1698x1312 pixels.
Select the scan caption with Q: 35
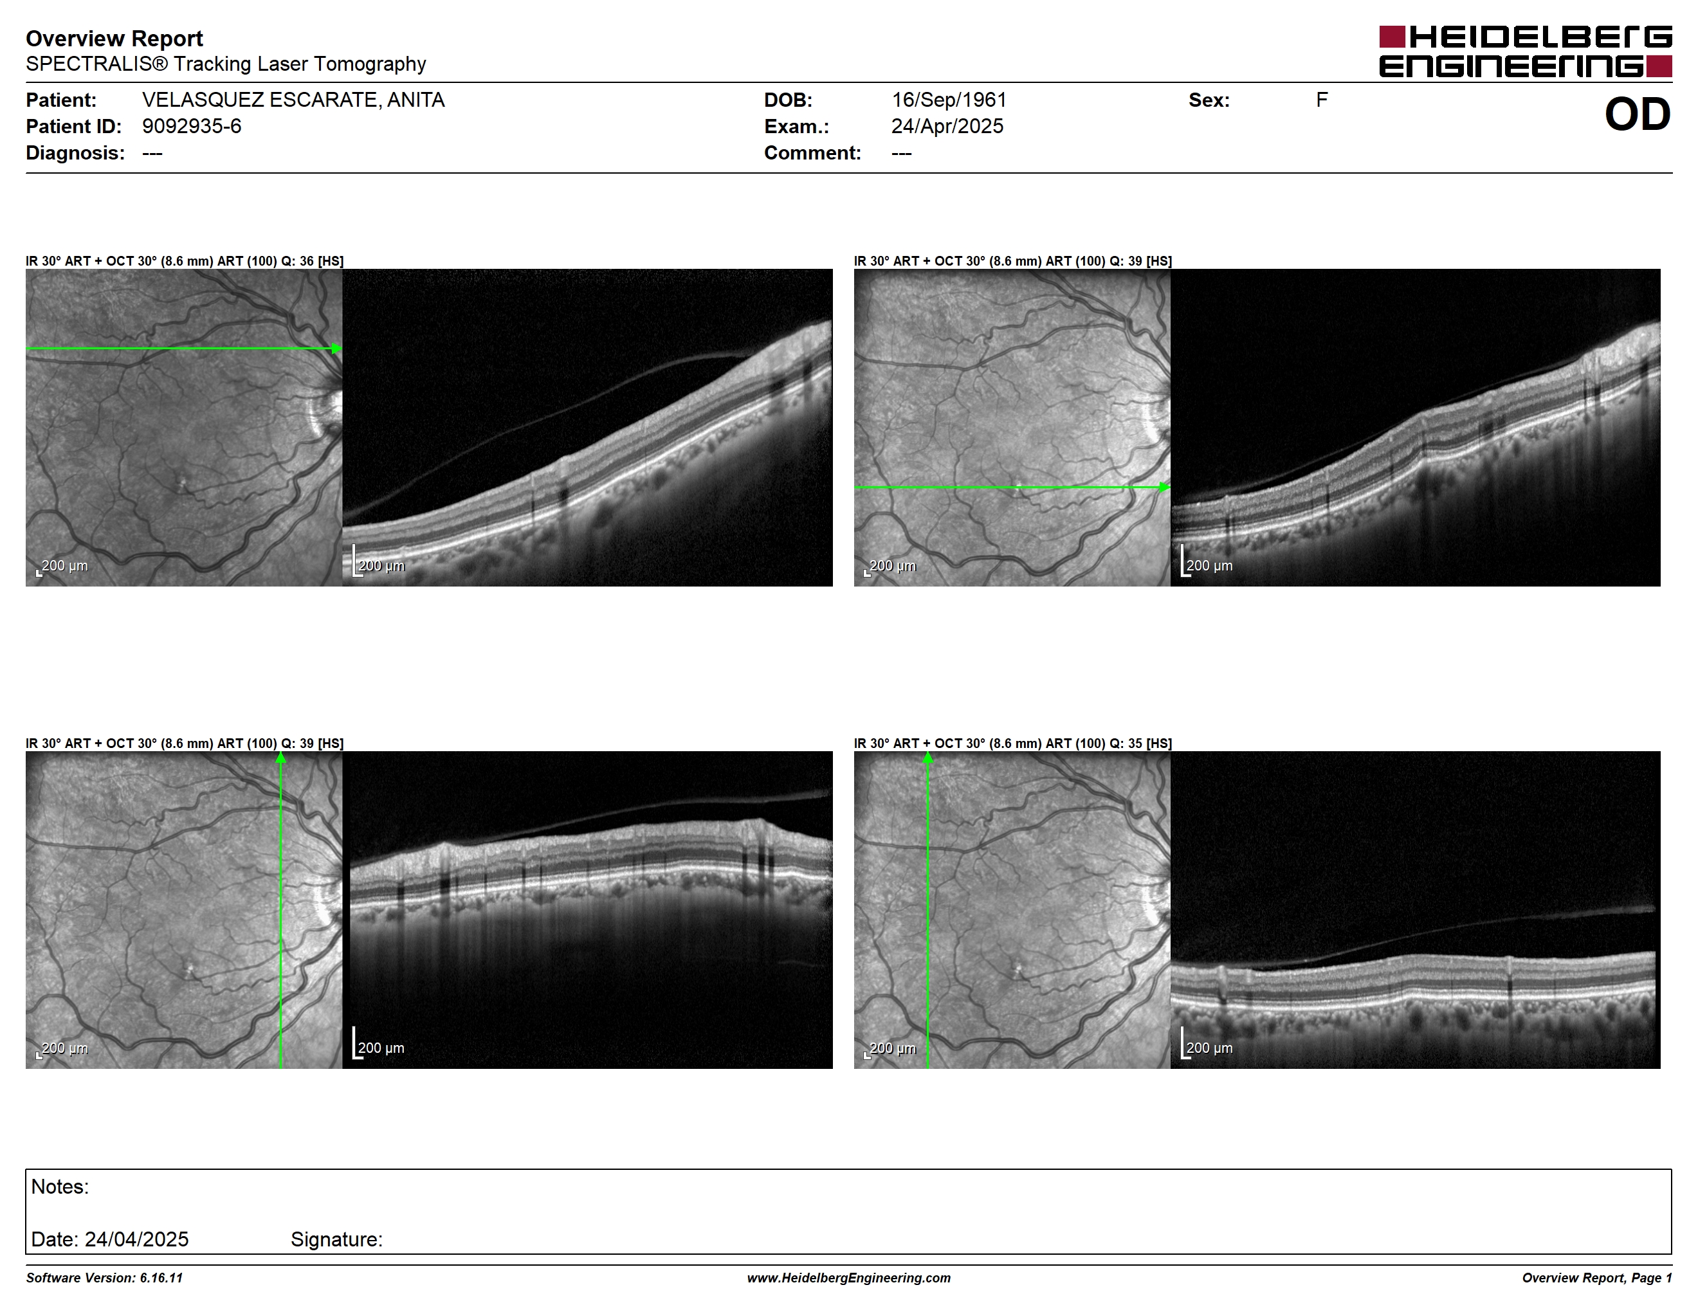[1012, 743]
